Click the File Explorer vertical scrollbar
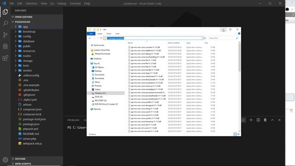Screen dimensions: 295x166 [x=240, y=57]
